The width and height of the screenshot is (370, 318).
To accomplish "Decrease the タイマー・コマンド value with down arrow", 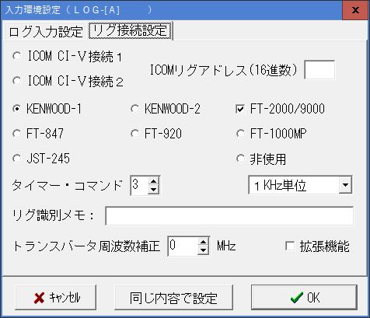I will click(154, 190).
